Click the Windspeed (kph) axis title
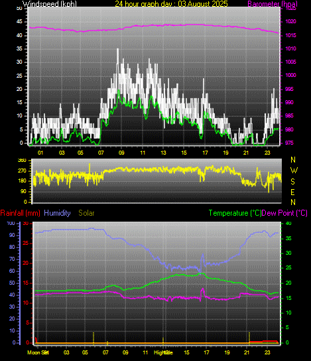Viewport: 311px width, 361px height. tap(50, 4)
